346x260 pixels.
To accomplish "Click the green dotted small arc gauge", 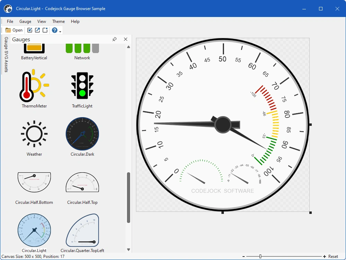I will click(x=201, y=170).
